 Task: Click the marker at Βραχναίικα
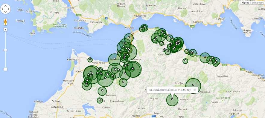(x=115, y=59)
